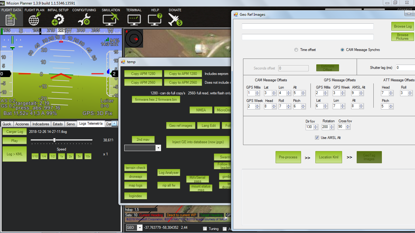
Task: Click the terrain check button
Action: (x=135, y=168)
